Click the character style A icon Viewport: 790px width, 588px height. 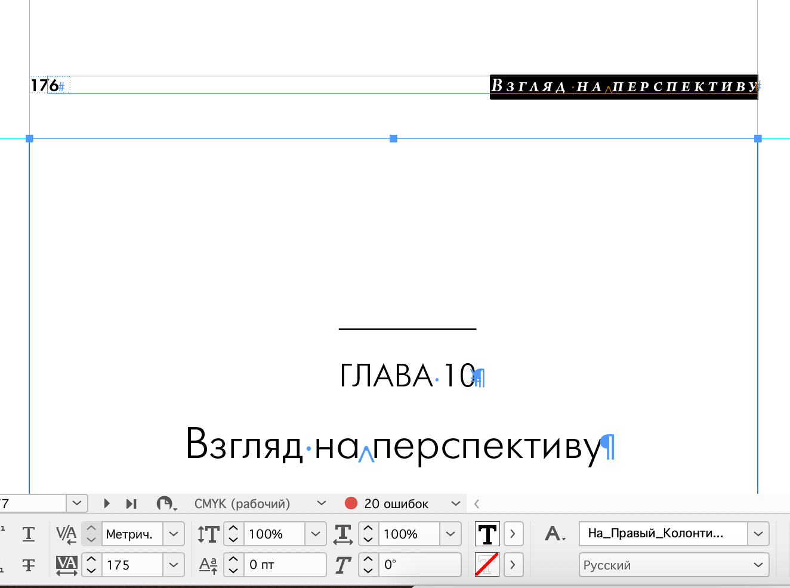(x=555, y=534)
